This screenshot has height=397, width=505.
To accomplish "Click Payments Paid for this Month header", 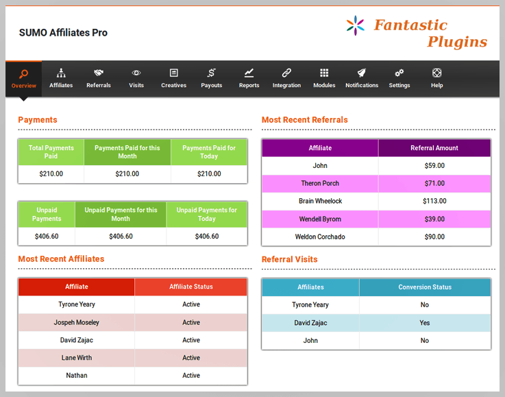I will click(127, 152).
